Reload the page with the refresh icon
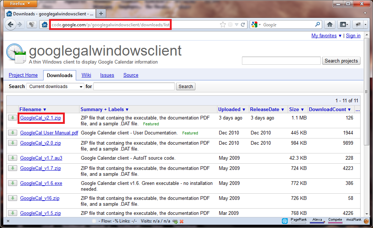Viewport: 373px width, 228px height. point(243,25)
